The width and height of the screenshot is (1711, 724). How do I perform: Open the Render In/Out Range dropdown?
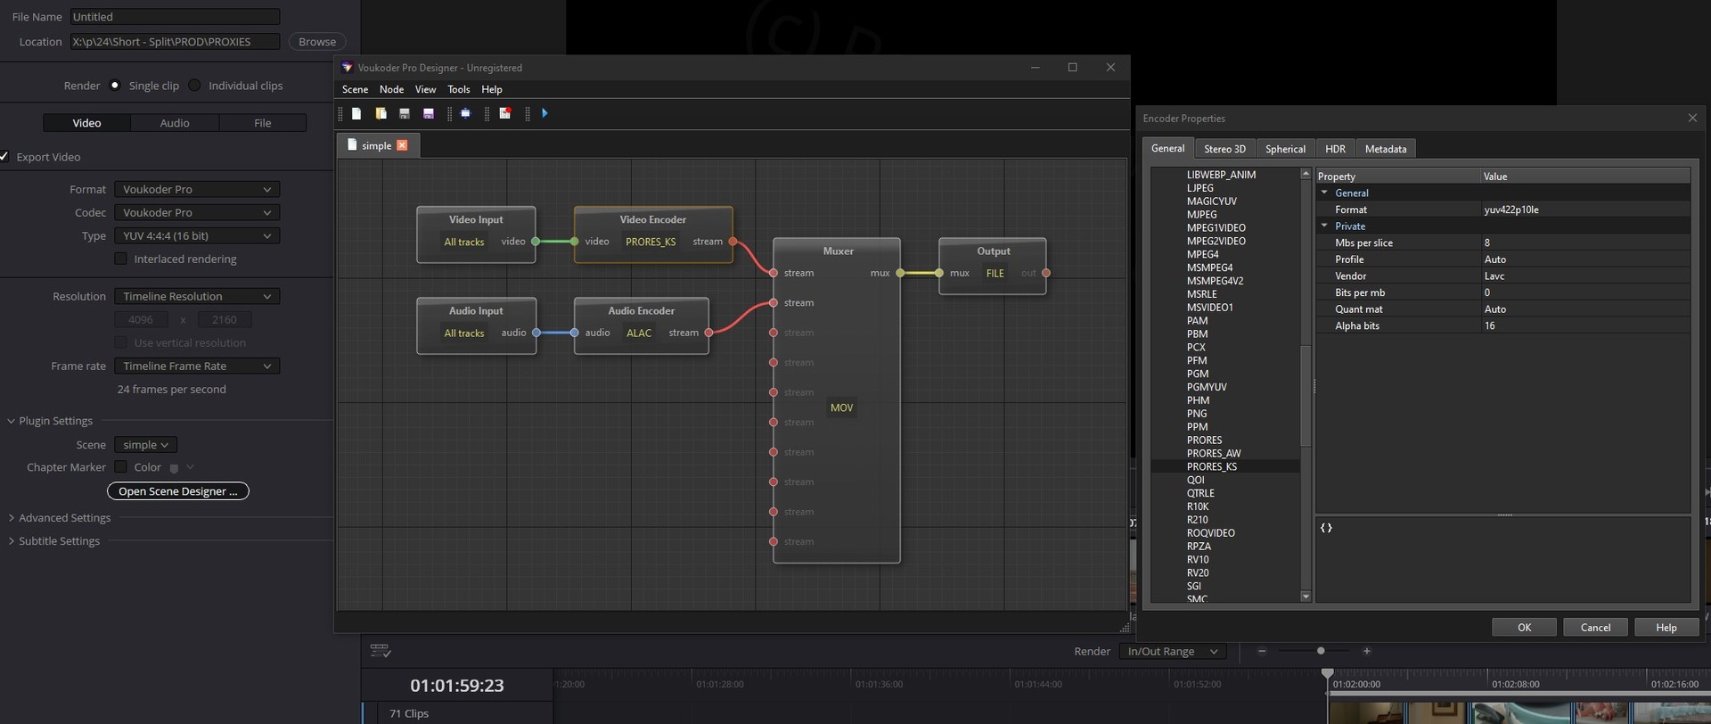click(x=1172, y=652)
